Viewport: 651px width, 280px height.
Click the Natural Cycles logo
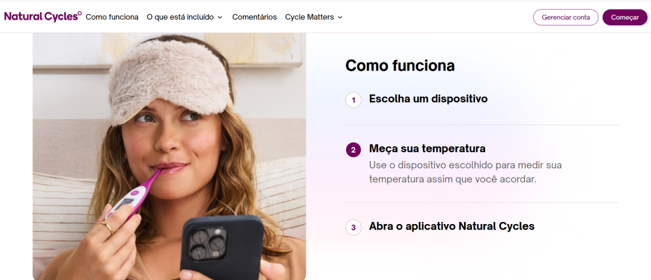click(x=43, y=17)
